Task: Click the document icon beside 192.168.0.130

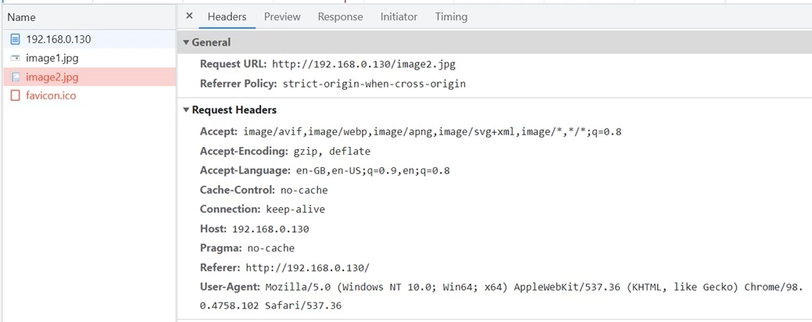Action: (16, 39)
